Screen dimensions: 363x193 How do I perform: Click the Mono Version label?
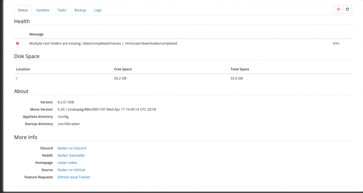pyautogui.click(x=41, y=109)
